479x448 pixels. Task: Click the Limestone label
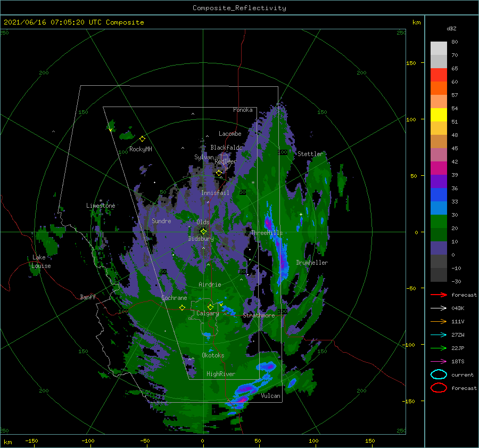point(101,206)
